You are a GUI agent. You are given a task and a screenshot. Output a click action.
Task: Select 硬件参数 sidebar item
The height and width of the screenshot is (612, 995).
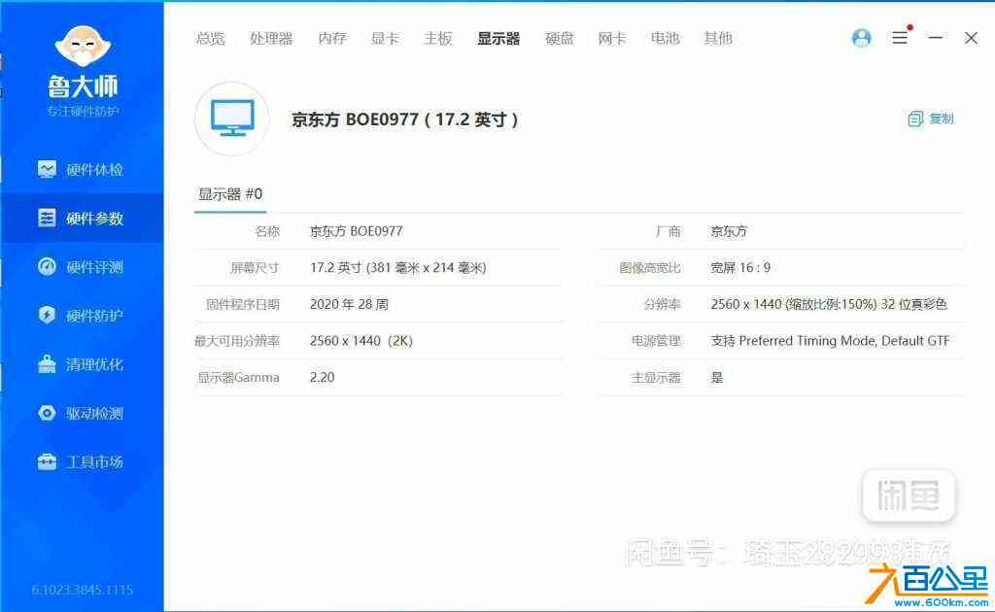point(82,219)
